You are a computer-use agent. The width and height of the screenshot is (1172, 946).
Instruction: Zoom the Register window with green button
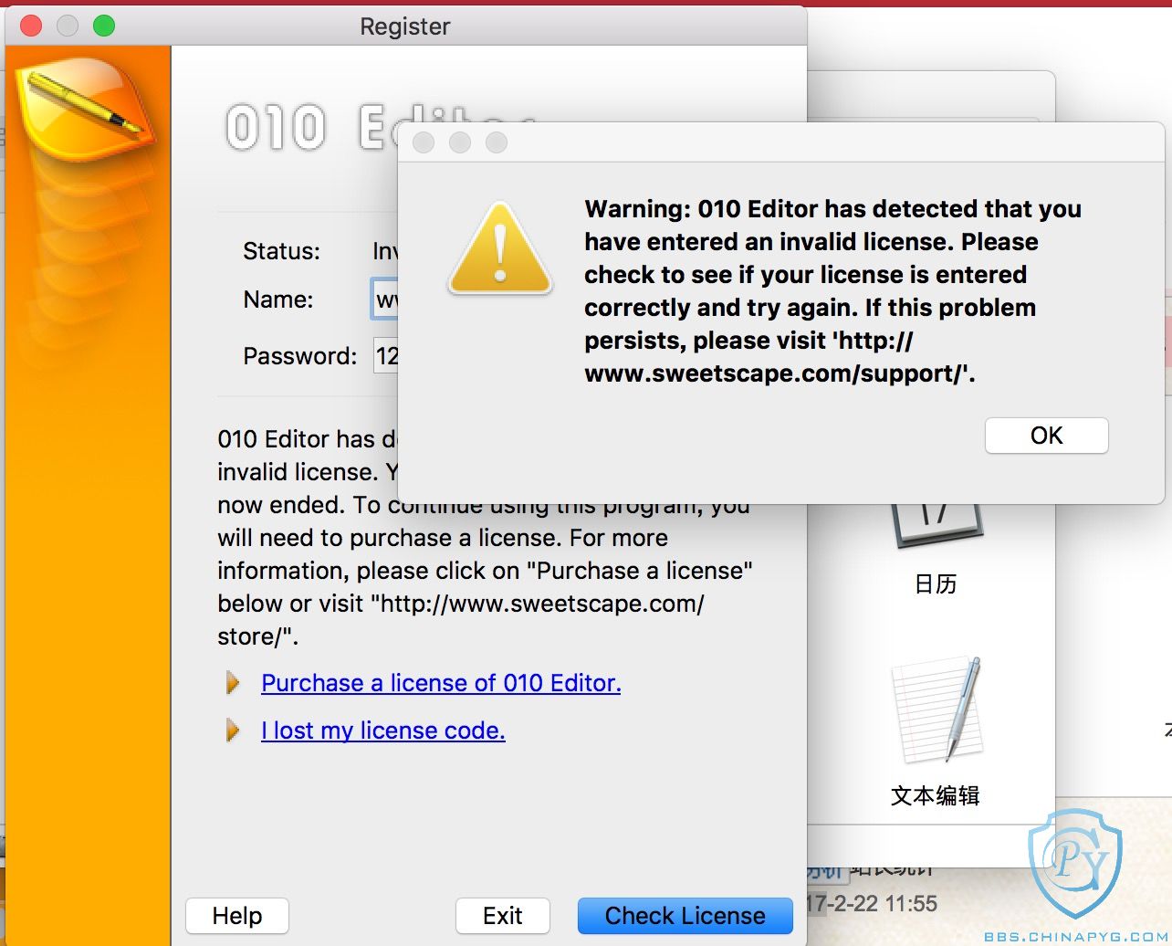[104, 26]
